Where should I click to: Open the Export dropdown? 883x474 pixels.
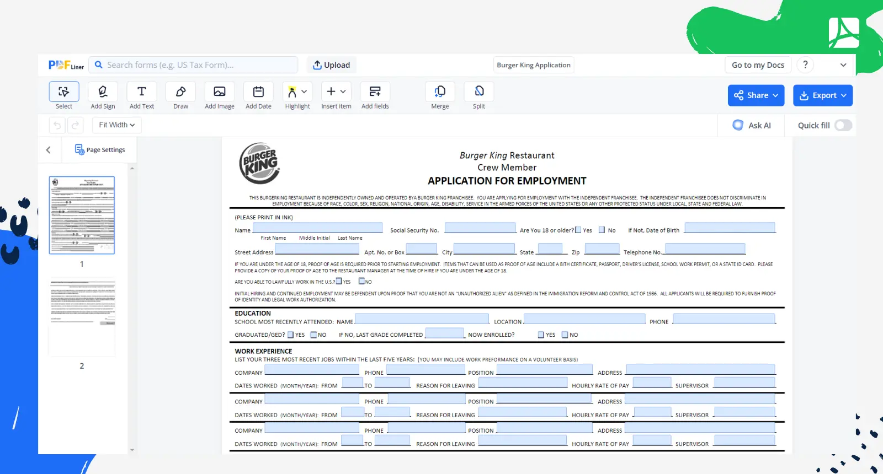823,95
